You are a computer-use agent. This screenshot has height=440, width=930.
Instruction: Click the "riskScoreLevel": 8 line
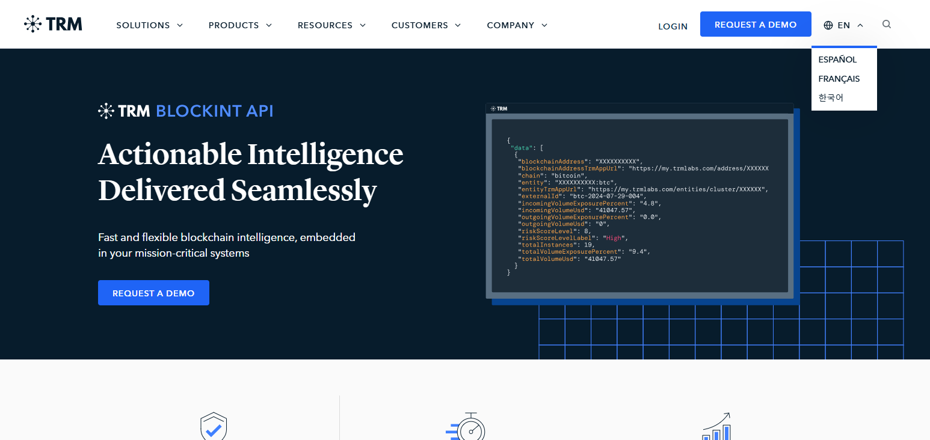(555, 231)
